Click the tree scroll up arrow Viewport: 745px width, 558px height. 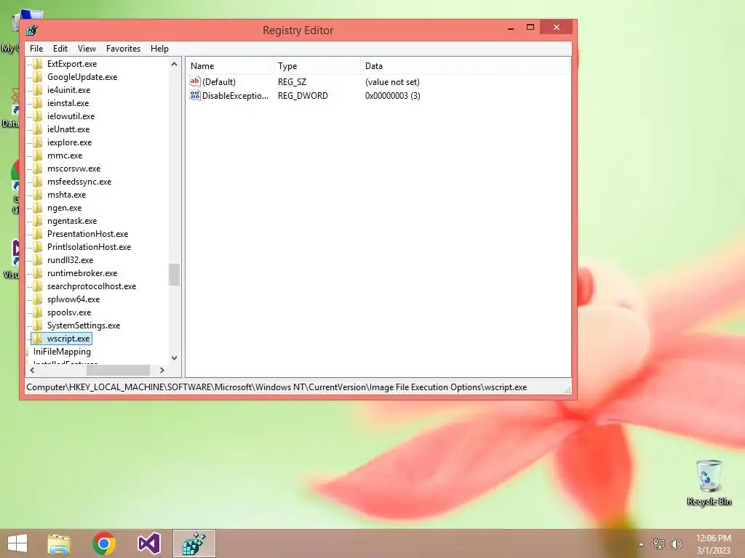[x=175, y=64]
